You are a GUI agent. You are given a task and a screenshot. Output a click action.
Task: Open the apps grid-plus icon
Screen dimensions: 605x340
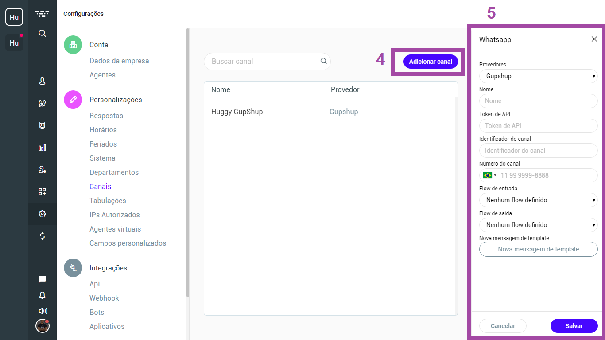(42, 192)
